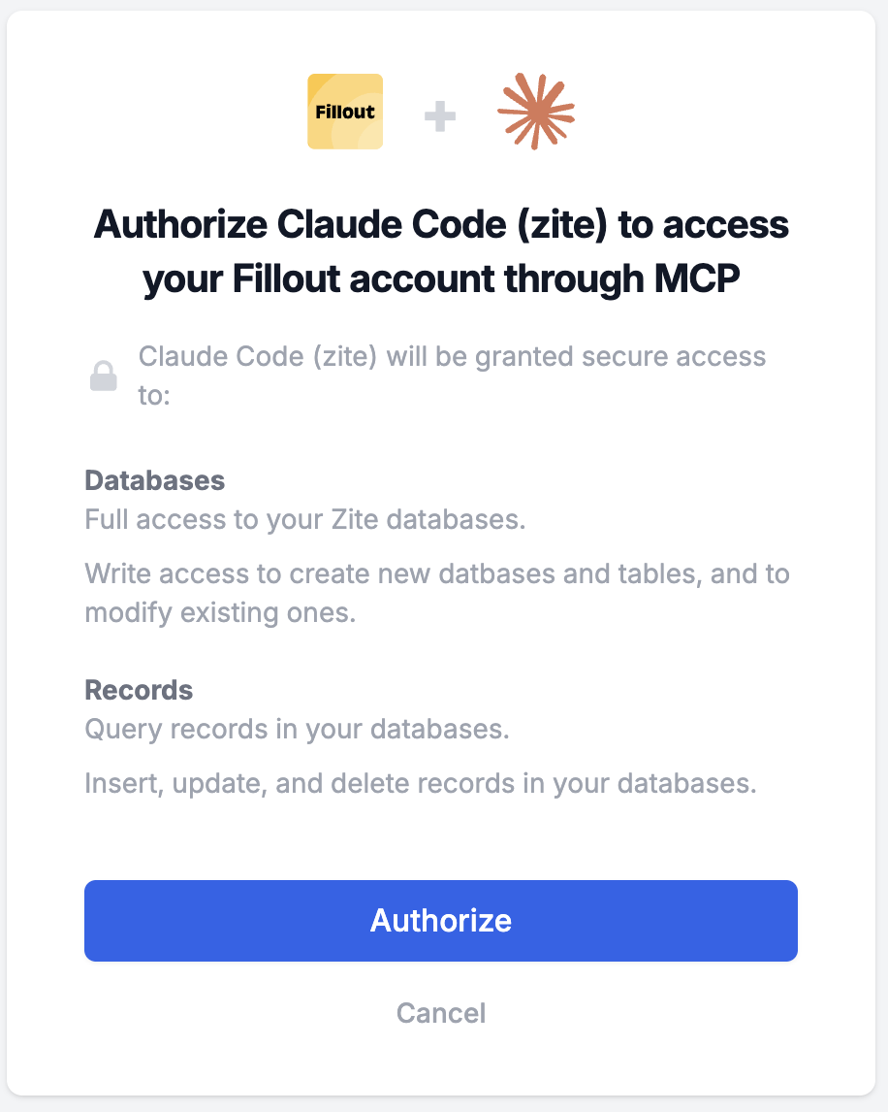This screenshot has width=888, height=1112.
Task: Click the main authorization title text
Action: [441, 251]
